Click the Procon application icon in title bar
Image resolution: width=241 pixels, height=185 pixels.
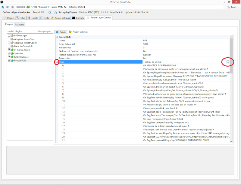click(x=2, y=2)
